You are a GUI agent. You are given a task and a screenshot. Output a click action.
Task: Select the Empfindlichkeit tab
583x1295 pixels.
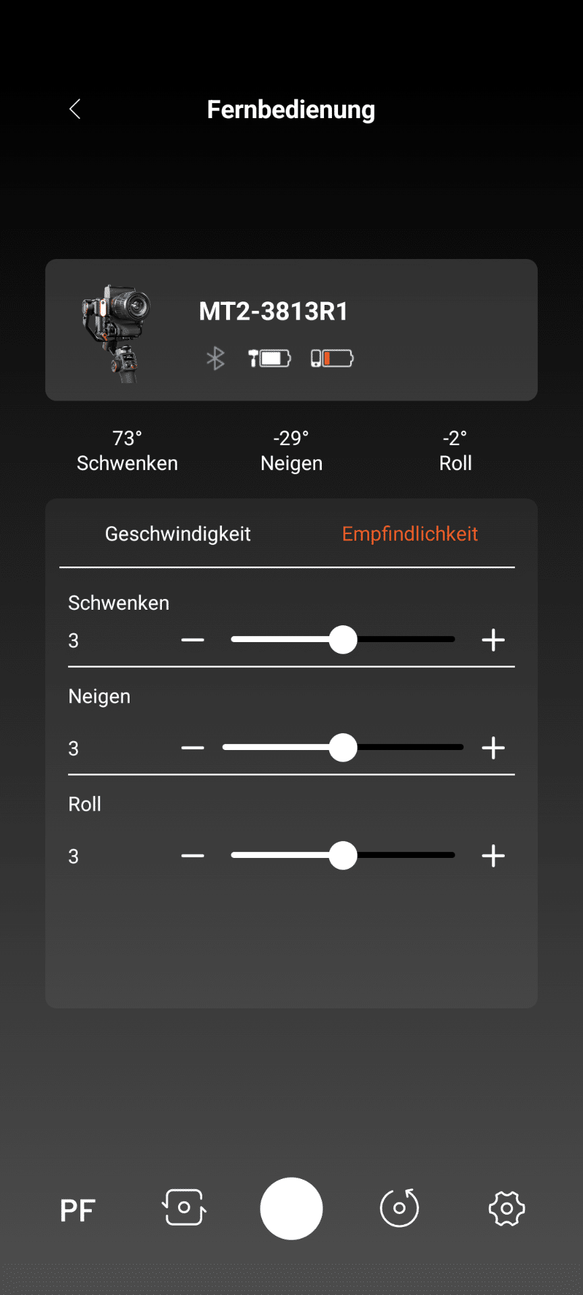[x=410, y=534]
